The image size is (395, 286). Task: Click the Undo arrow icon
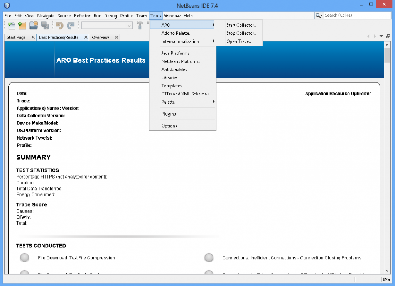pyautogui.click(x=59, y=25)
